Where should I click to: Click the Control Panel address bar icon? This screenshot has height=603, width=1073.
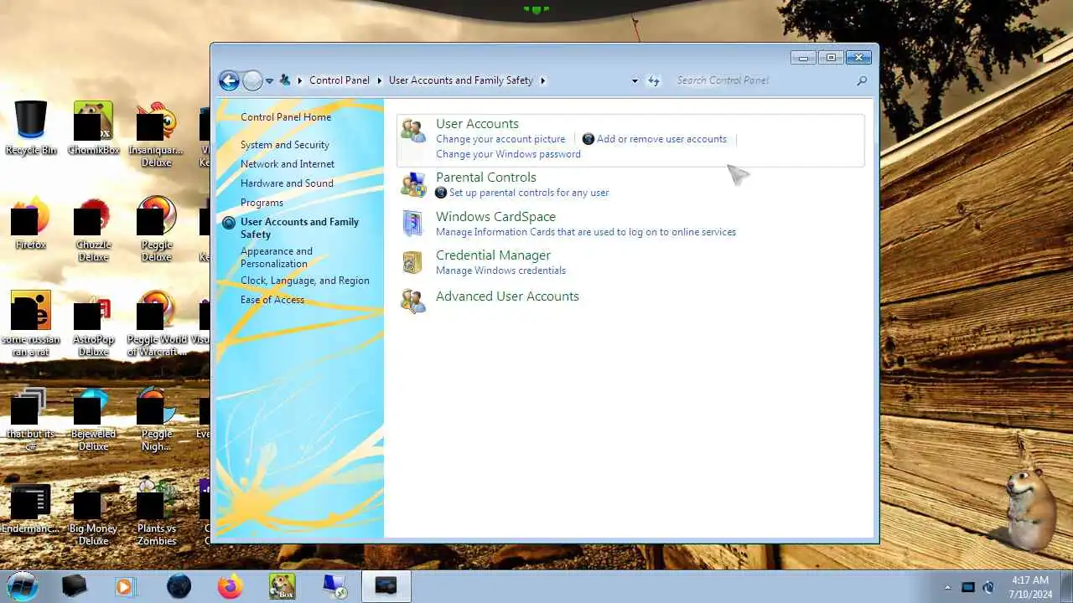(285, 80)
